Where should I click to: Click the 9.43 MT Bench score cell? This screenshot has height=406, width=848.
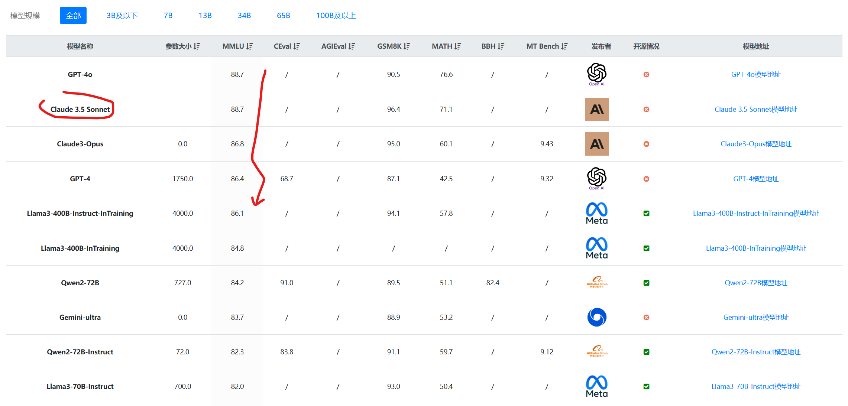(x=547, y=144)
